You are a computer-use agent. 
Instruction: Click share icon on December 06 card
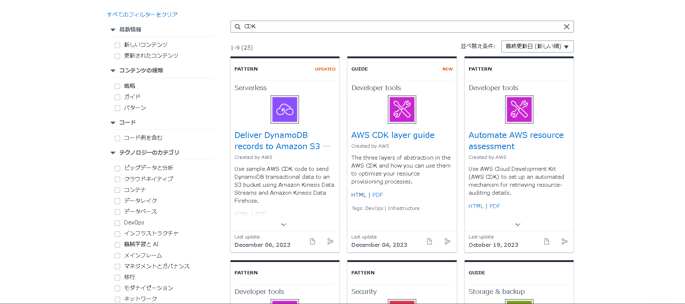(x=330, y=241)
